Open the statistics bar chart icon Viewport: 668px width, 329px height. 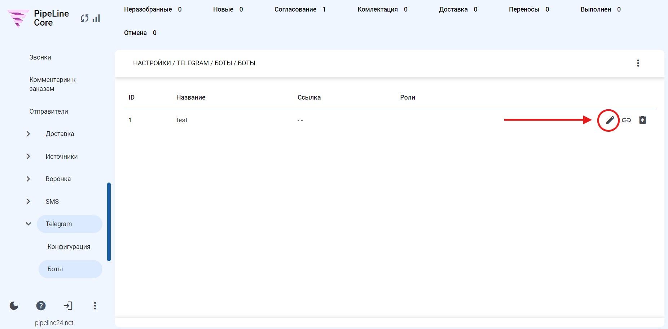[x=96, y=18]
